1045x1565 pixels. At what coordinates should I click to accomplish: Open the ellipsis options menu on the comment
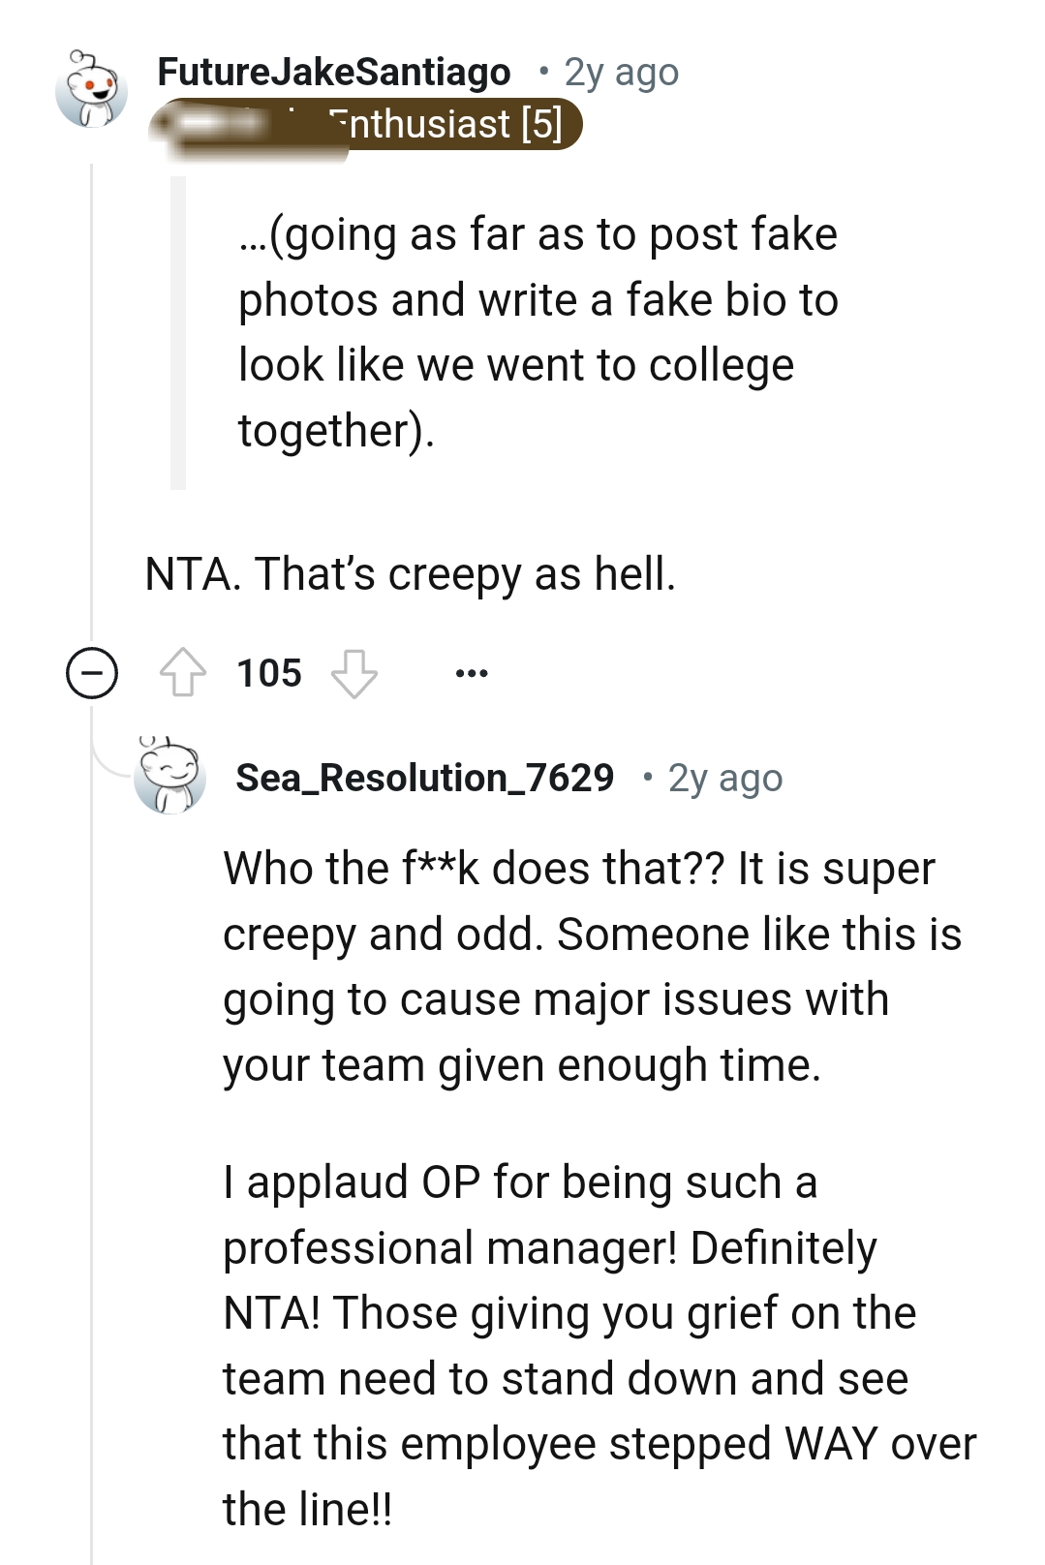[x=472, y=670]
